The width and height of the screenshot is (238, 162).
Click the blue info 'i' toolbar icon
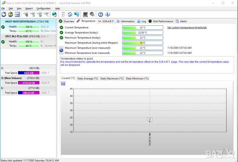(x=107, y=14)
